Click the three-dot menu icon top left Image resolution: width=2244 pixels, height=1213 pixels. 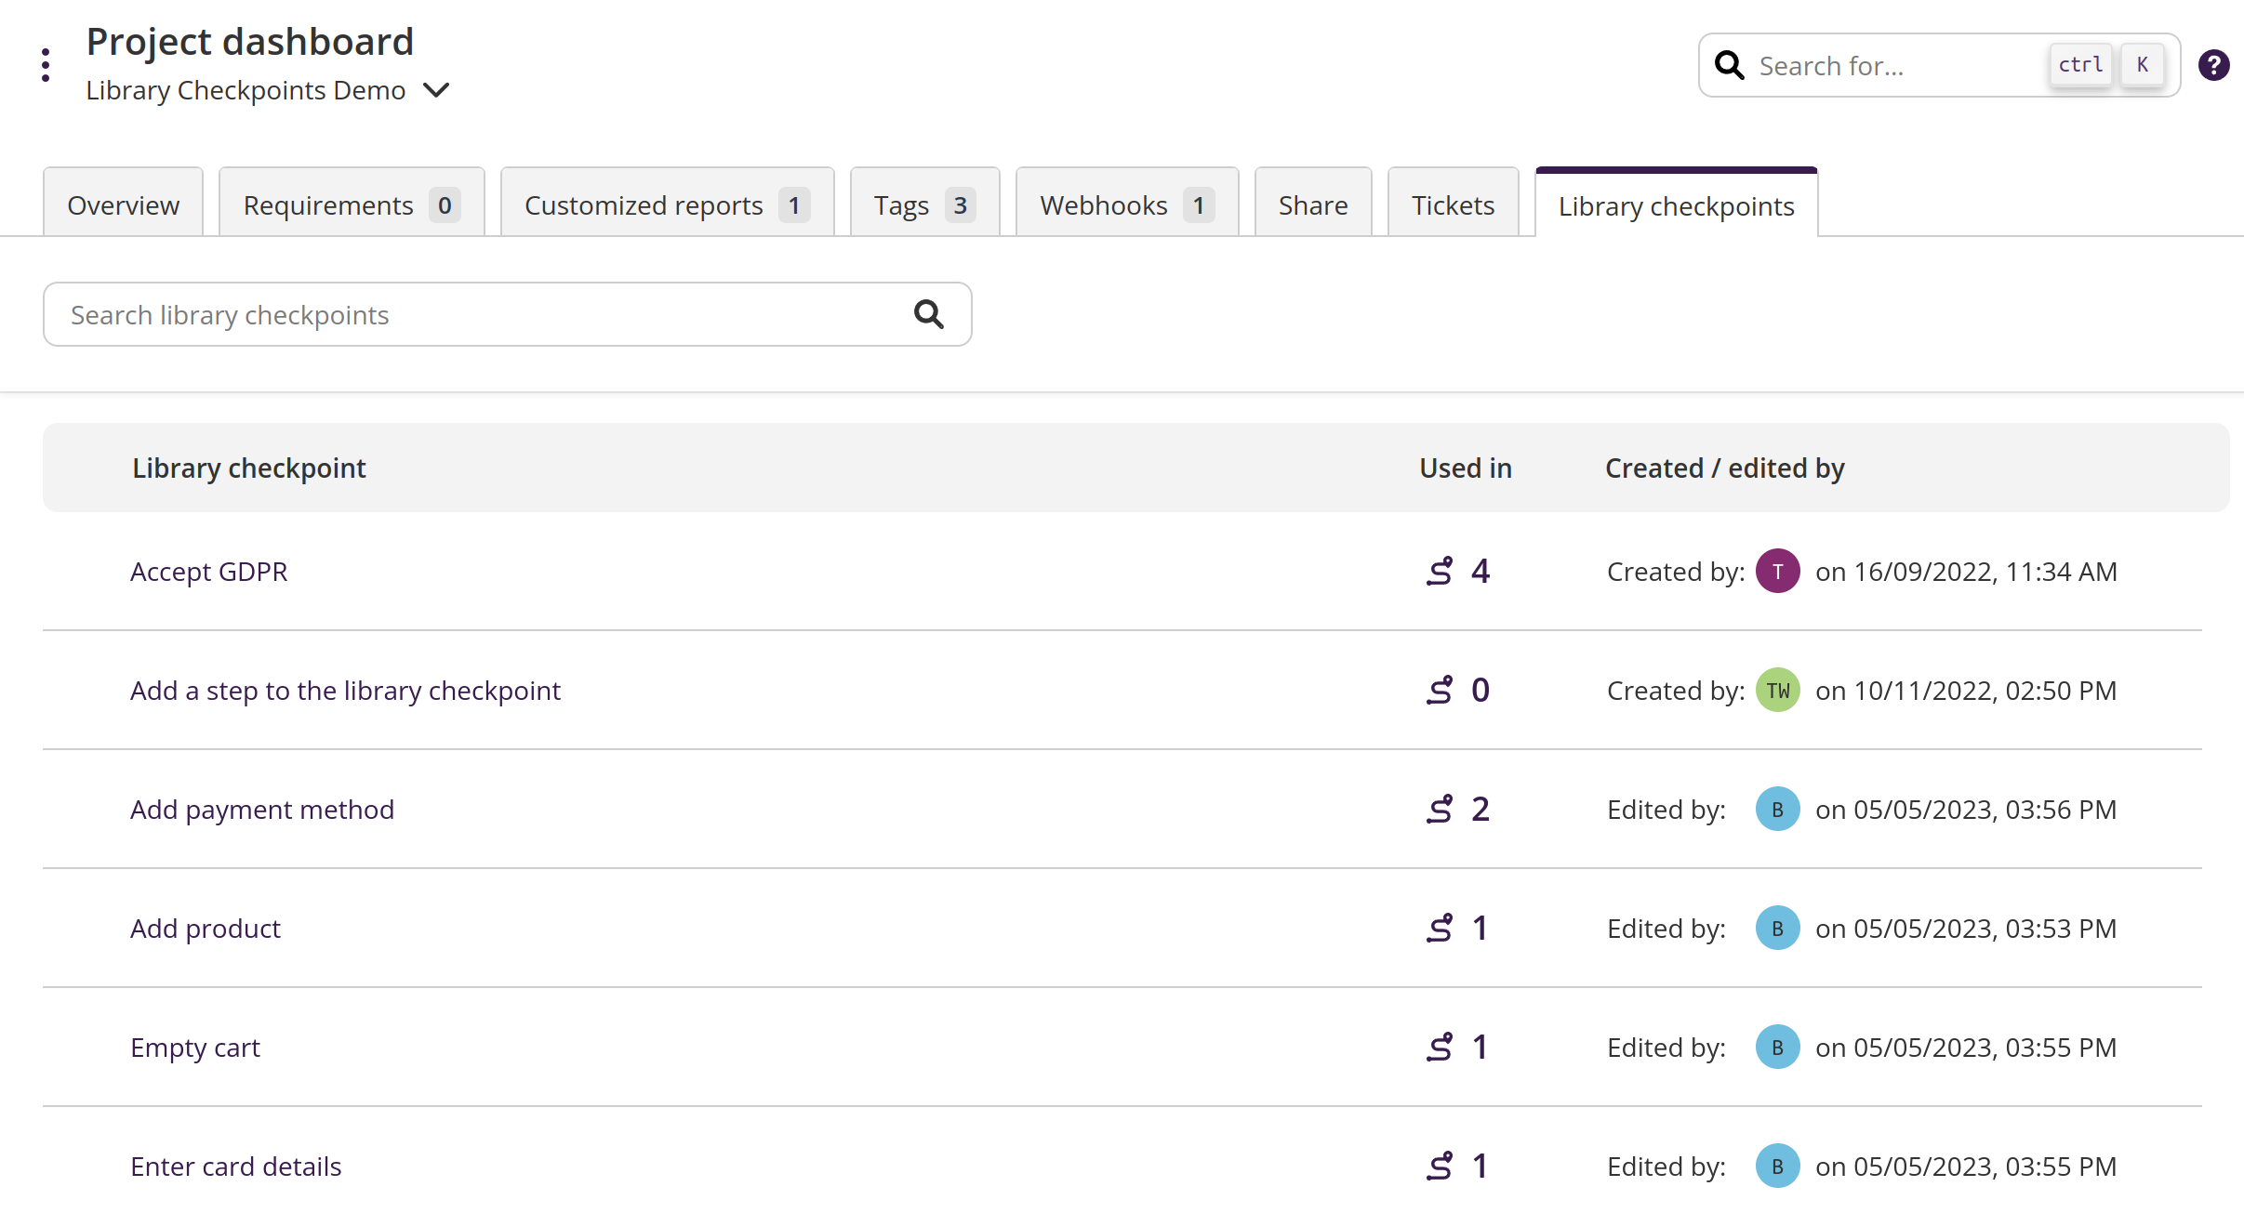pos(45,64)
